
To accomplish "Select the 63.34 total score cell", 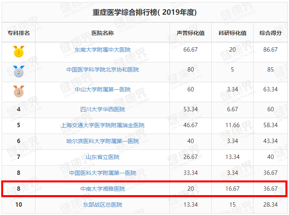I will [x=270, y=89].
